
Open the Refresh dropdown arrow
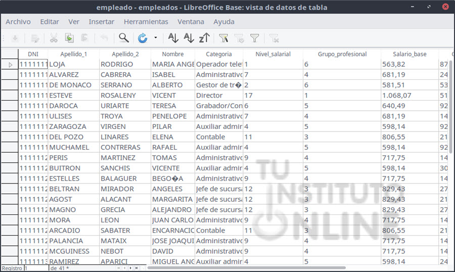[x=156, y=38]
